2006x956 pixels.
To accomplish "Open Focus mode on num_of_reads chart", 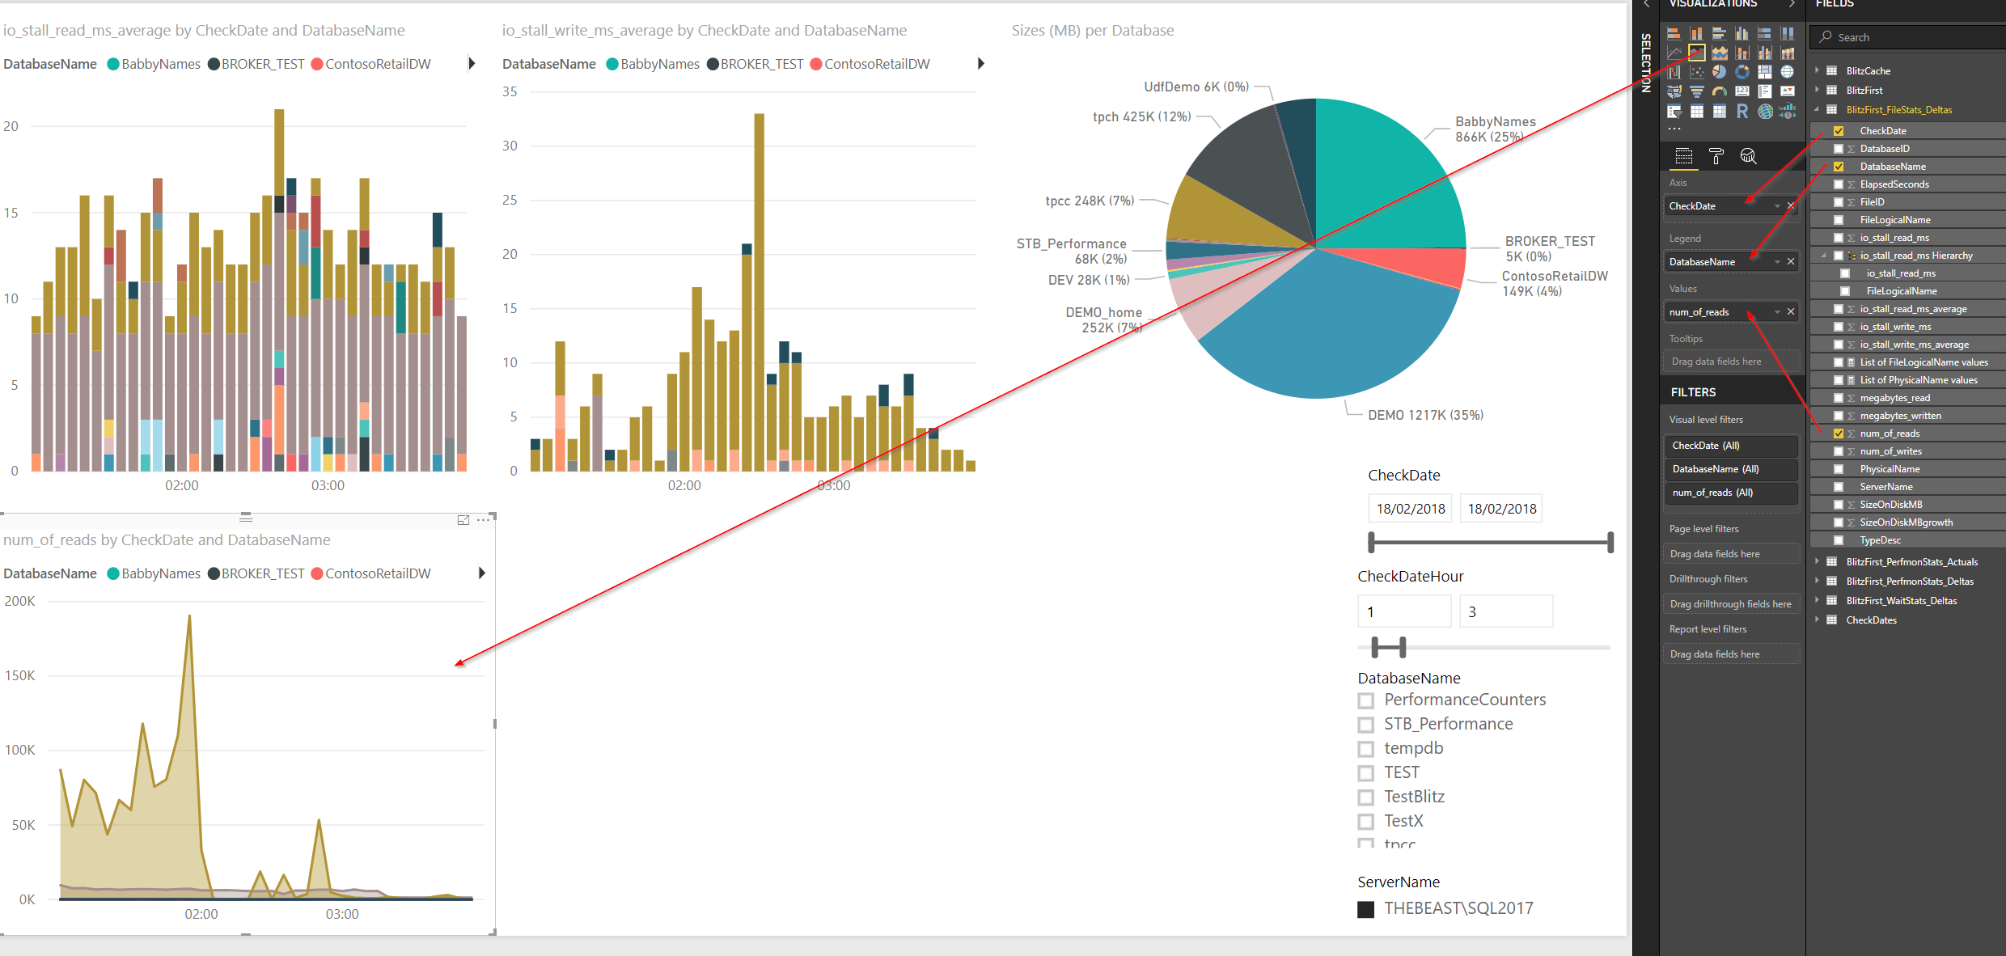I will [463, 520].
